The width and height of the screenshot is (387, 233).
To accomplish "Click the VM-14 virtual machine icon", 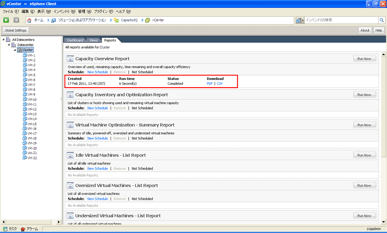I will [25, 119].
